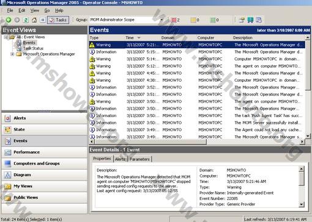The width and height of the screenshot is (312, 222).
Task: Select the Warning event at 5:21
Action: (197, 45)
